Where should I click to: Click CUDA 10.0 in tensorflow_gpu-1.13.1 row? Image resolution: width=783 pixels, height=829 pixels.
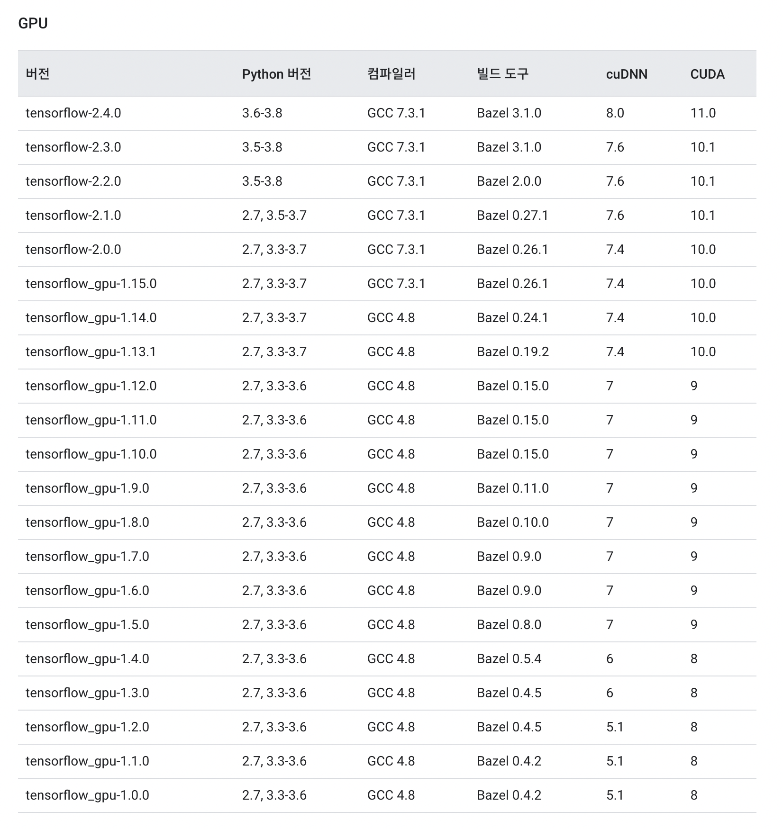click(703, 352)
